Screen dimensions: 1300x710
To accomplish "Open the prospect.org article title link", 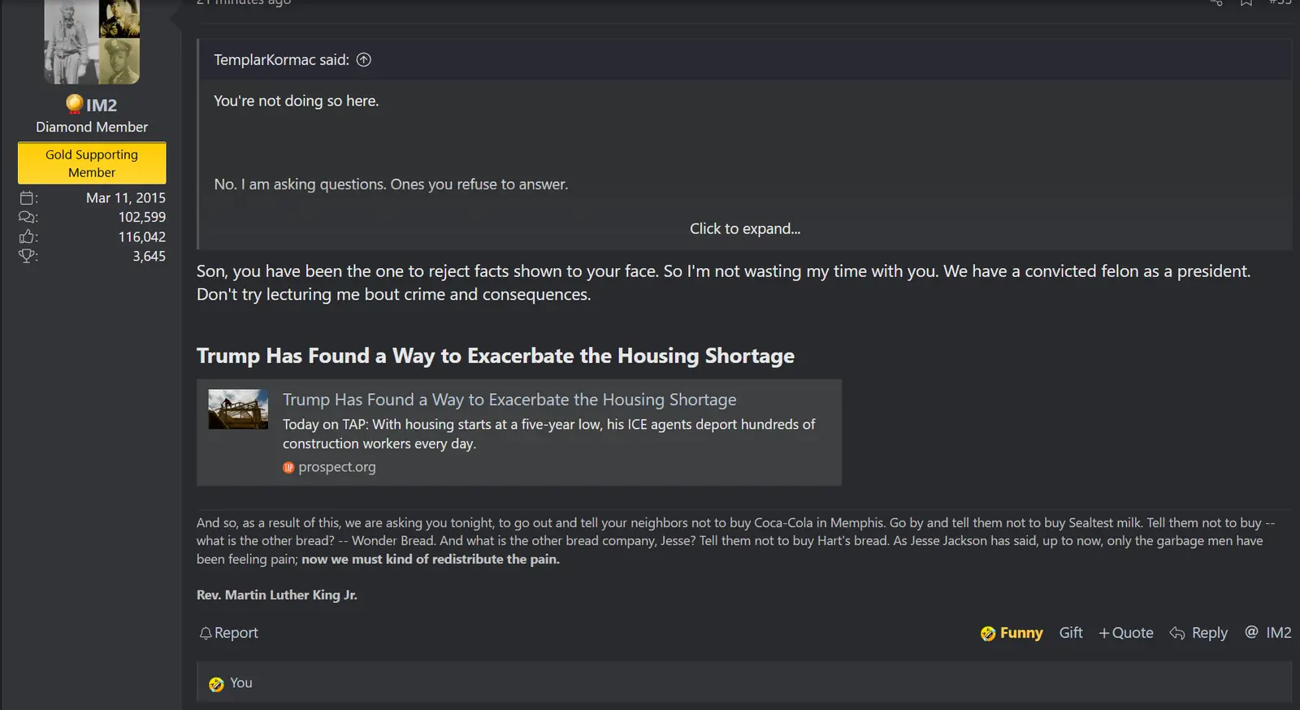I will coord(509,400).
